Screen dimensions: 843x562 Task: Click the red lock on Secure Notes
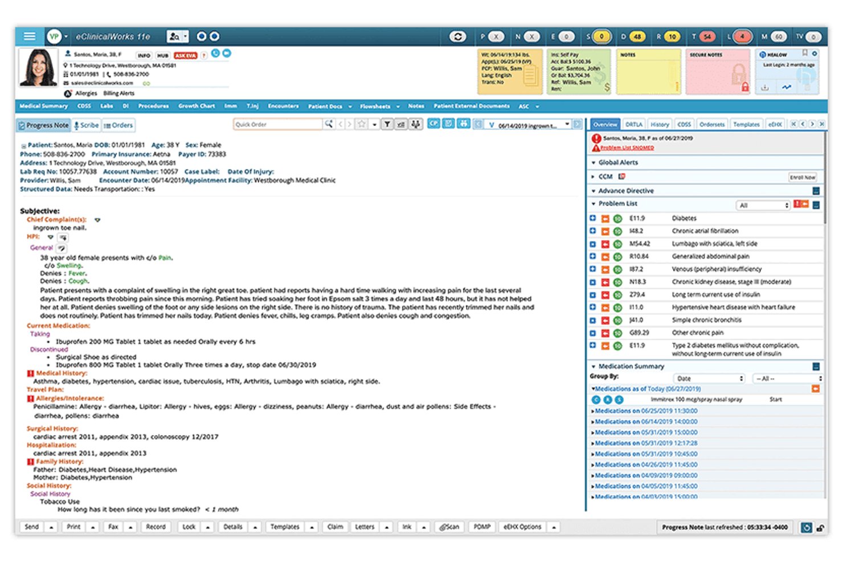pos(744,87)
